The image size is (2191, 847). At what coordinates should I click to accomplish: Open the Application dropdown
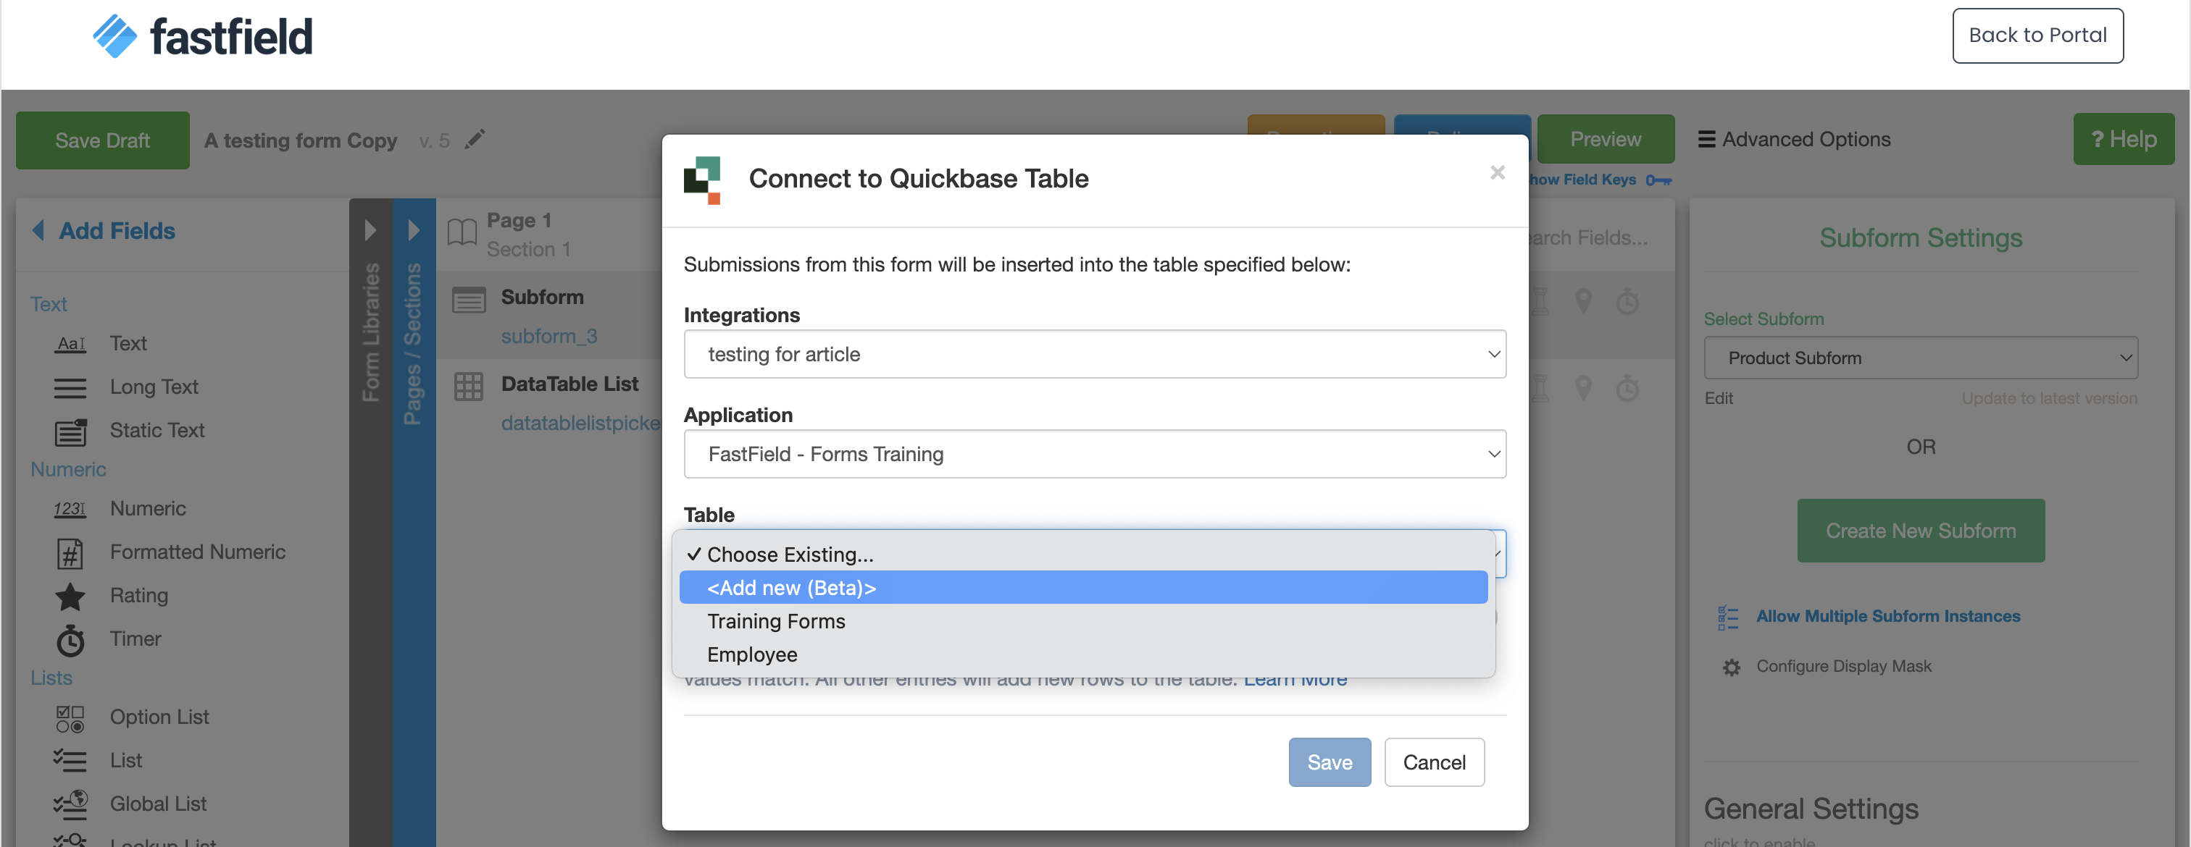(x=1094, y=454)
